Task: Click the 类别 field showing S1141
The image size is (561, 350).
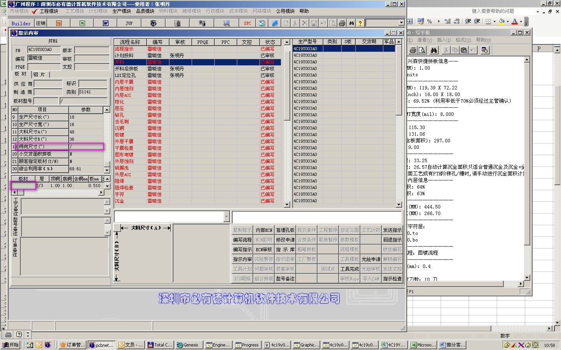Action: [x=93, y=92]
